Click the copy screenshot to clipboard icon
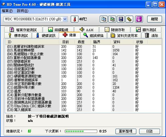This screenshot has height=137, width=166. click(x=112, y=19)
